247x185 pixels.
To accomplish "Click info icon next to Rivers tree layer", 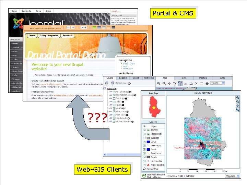I will [x=123, y=105].
